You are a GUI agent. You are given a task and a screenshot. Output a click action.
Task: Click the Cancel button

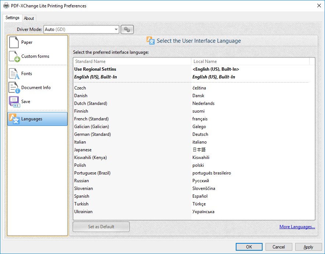coord(279,247)
